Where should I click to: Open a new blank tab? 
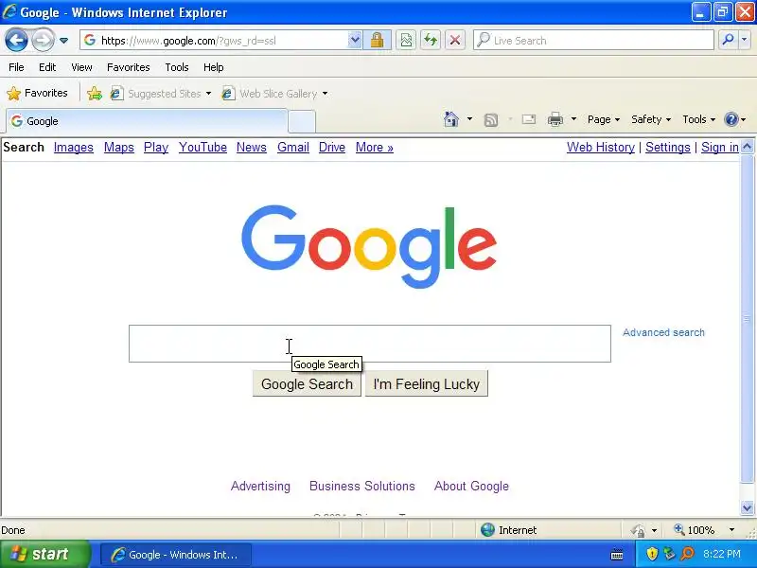(x=302, y=121)
